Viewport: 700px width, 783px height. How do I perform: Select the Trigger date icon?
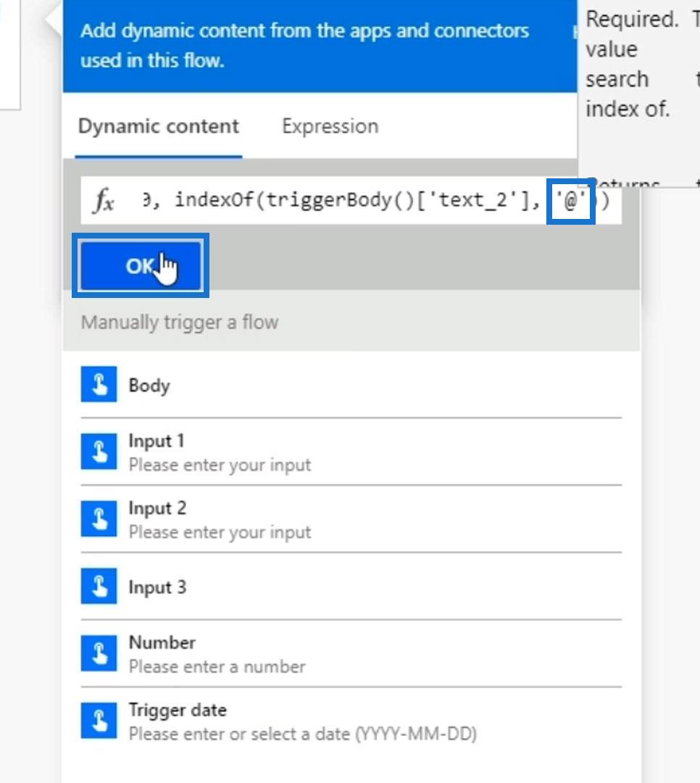[99, 721]
